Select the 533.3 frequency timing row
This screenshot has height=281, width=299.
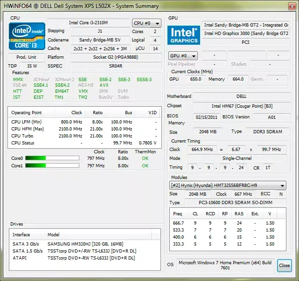[x=228, y=230]
